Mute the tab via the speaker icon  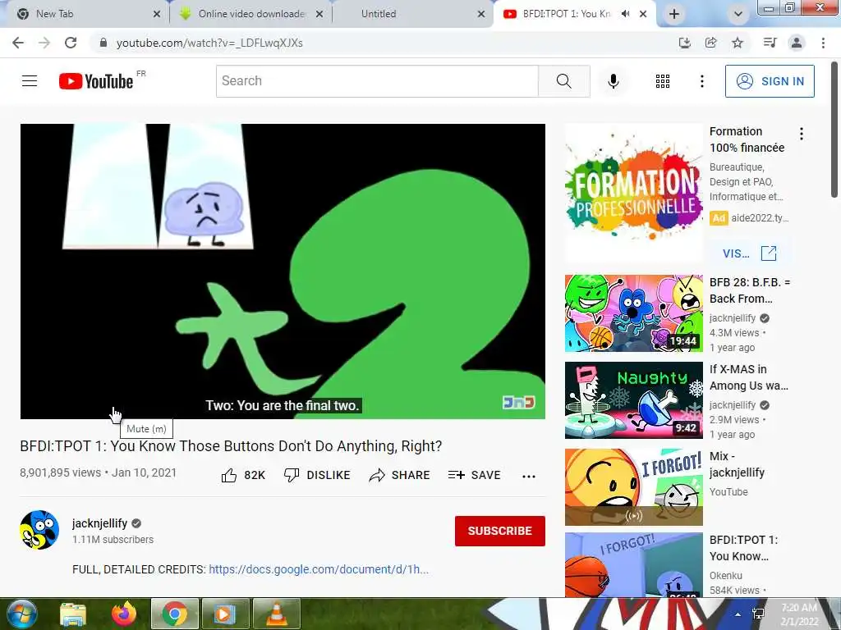click(625, 14)
